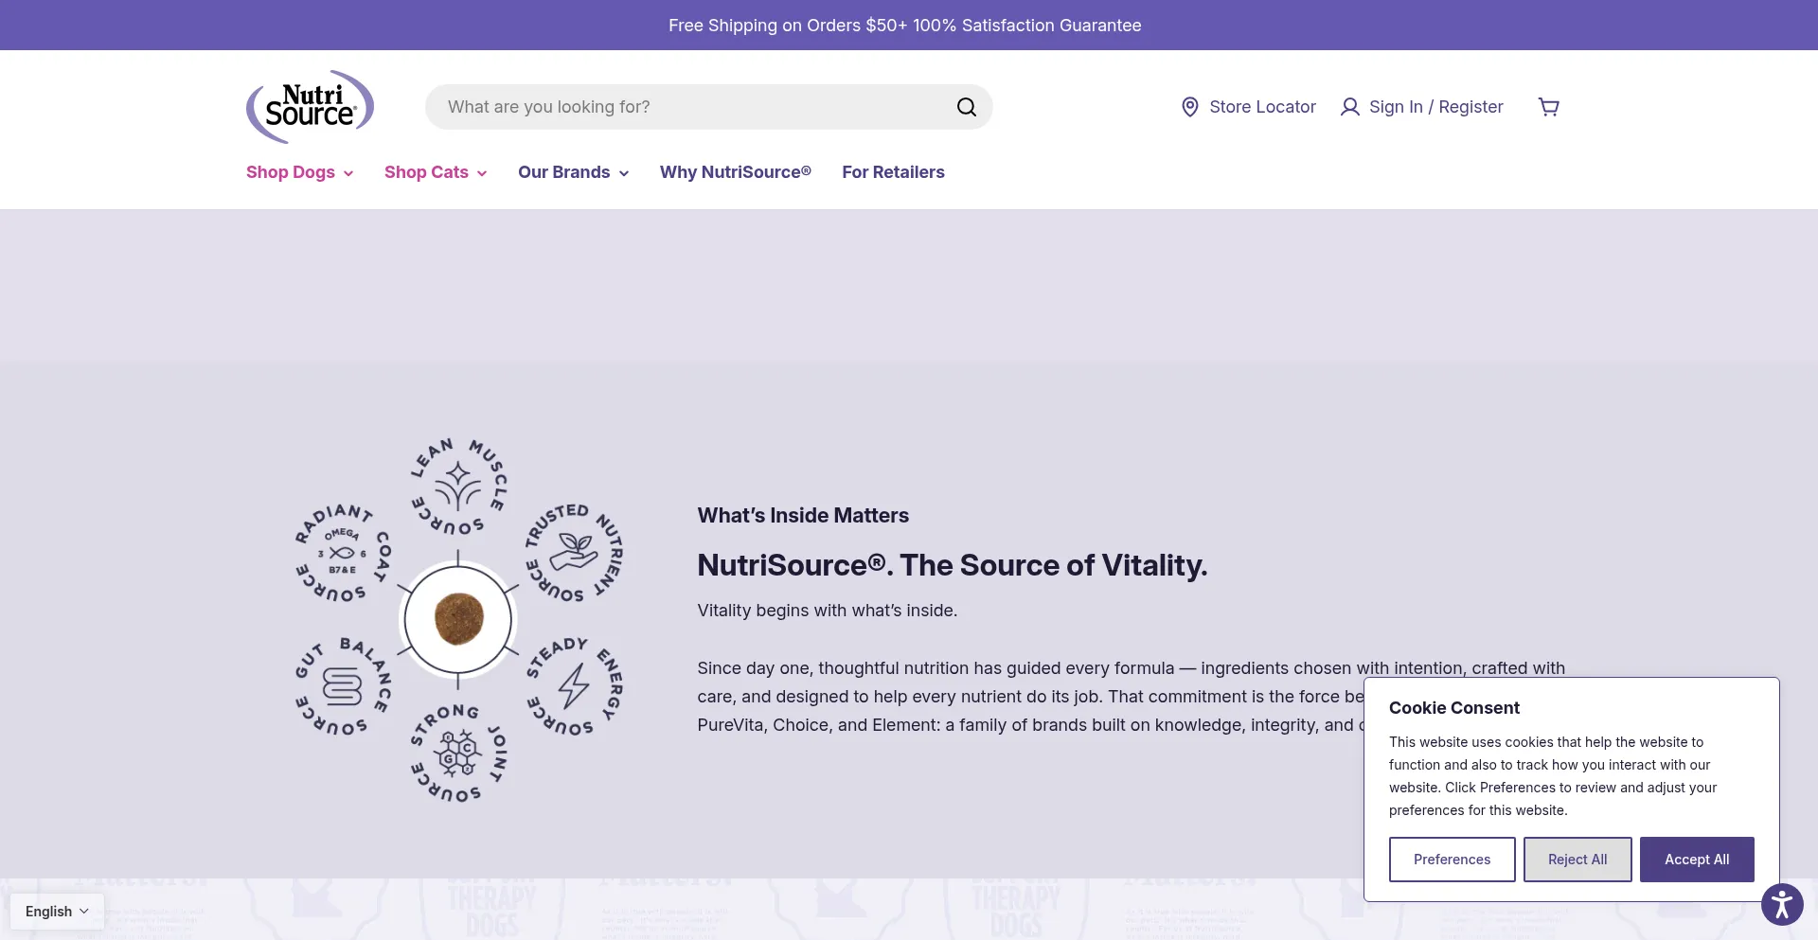Click the free shipping announcement banner
The width and height of the screenshot is (1818, 940).
[905, 26]
